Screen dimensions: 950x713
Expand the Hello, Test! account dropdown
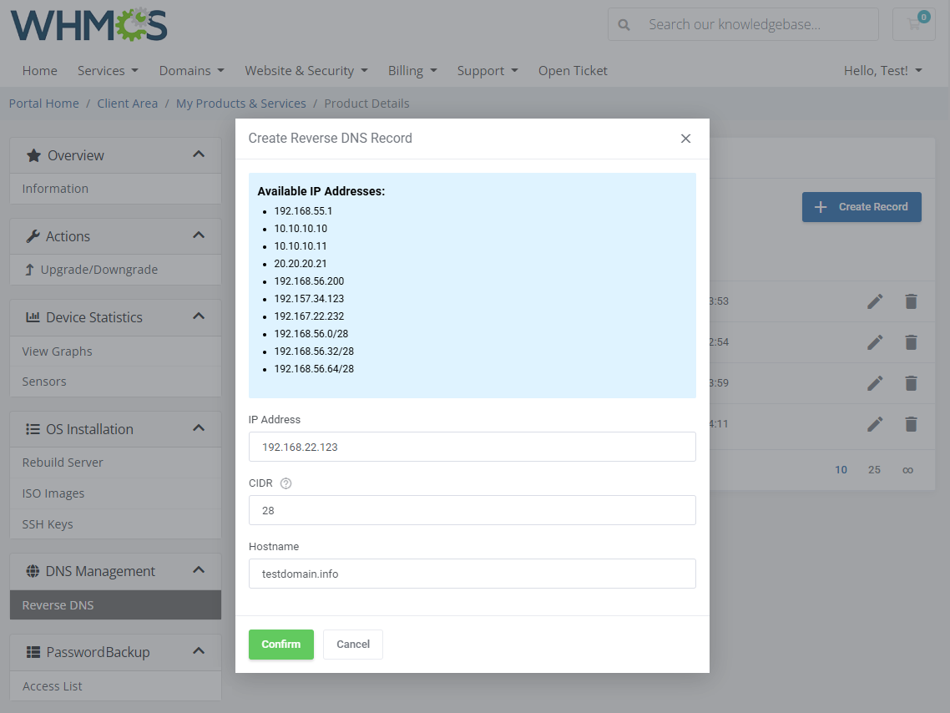[x=882, y=70]
